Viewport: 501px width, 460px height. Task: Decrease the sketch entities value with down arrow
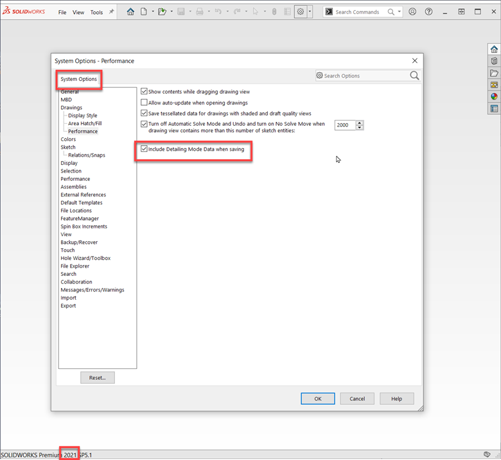pyautogui.click(x=360, y=128)
